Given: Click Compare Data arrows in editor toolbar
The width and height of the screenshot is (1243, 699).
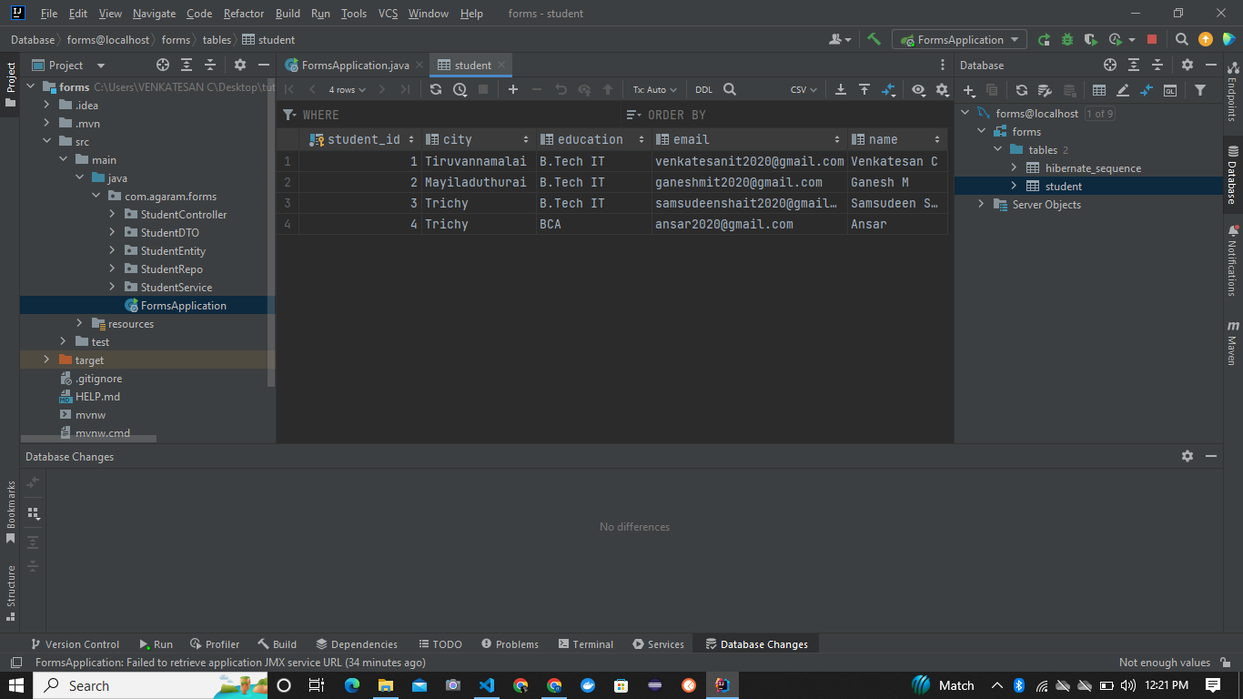Looking at the screenshot, I should (889, 89).
